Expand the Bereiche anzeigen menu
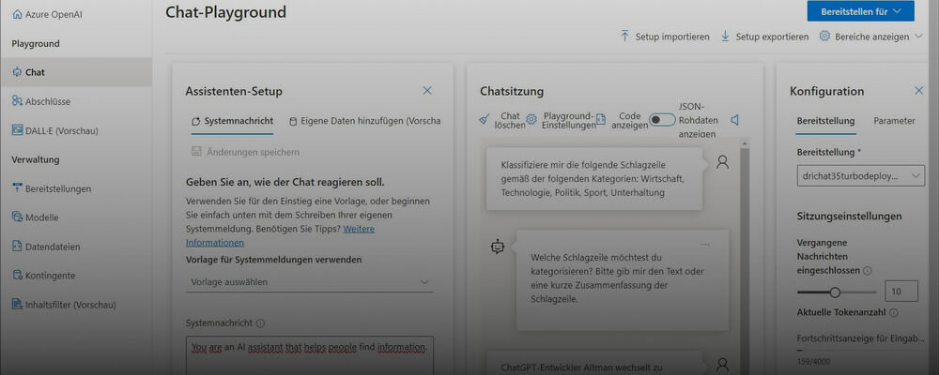Image resolution: width=939 pixels, height=375 pixels. coord(871,37)
